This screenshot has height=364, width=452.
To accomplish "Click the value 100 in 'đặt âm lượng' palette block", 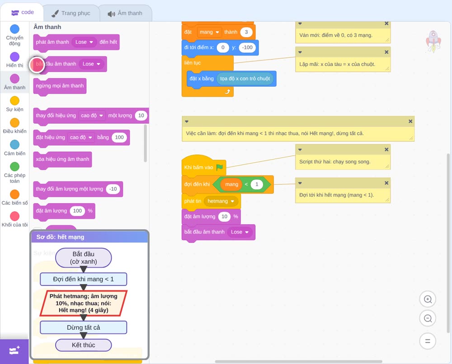I will tap(77, 211).
